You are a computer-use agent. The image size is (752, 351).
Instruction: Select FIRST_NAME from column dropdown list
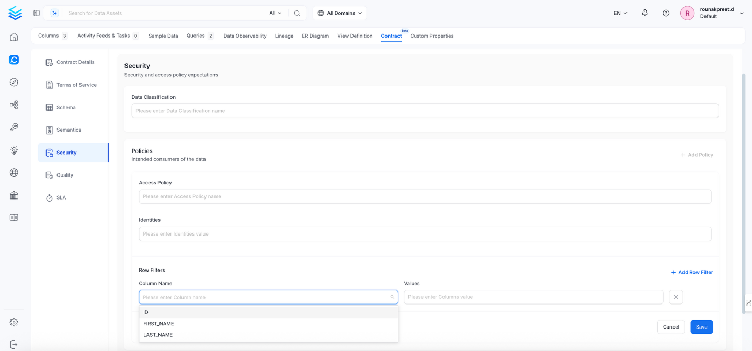[x=159, y=324]
